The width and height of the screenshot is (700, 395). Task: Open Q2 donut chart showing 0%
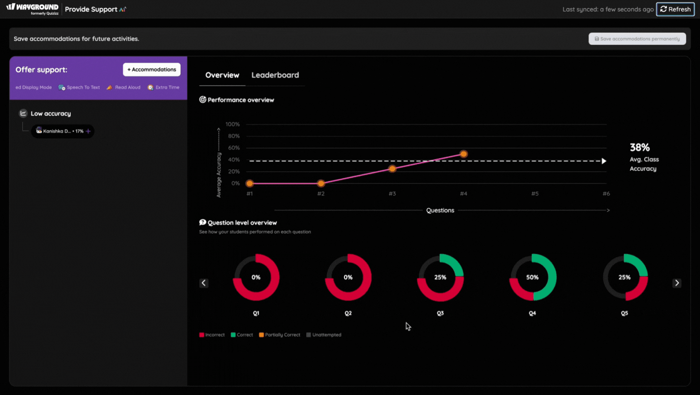pyautogui.click(x=348, y=277)
